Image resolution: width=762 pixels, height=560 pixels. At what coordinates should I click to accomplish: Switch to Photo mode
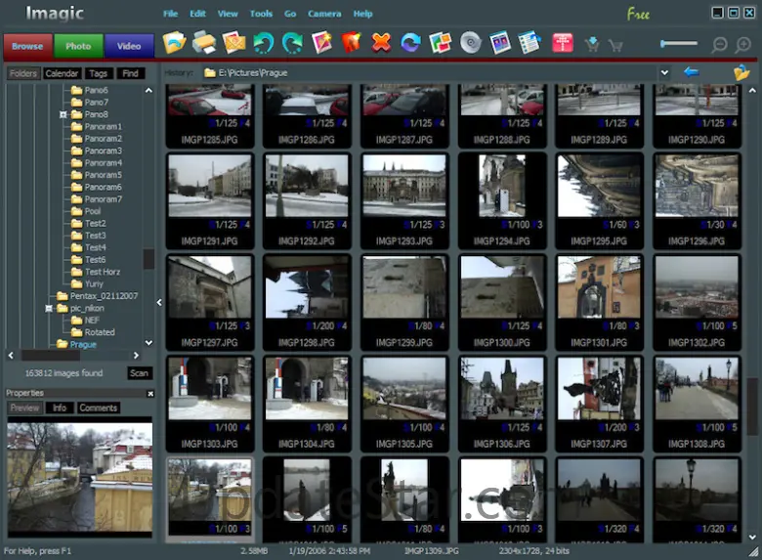78,46
